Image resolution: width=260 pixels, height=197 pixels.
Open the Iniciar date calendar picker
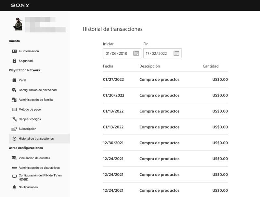(x=136, y=53)
